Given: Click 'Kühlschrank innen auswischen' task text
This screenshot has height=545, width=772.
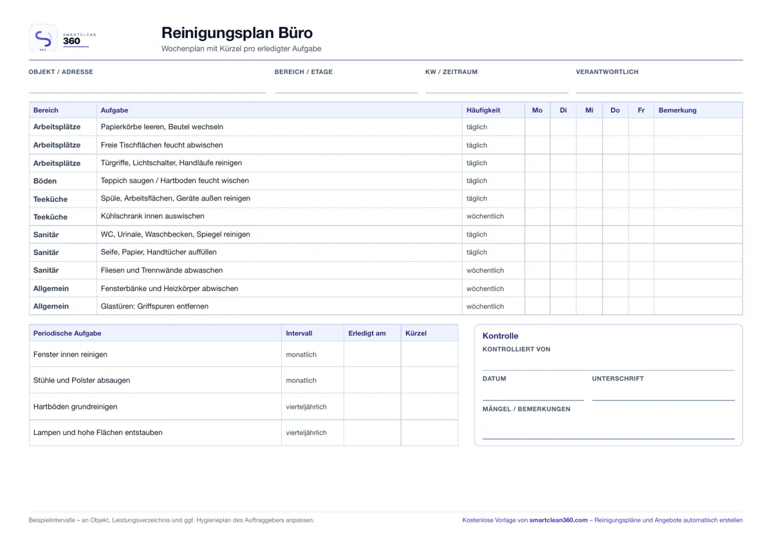Looking at the screenshot, I should coord(153,217).
